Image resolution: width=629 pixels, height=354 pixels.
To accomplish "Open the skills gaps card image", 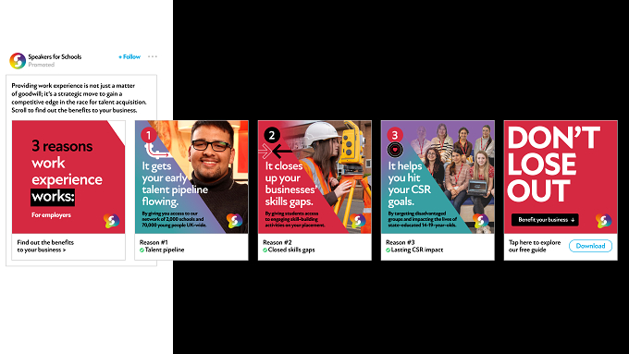I will (x=314, y=177).
